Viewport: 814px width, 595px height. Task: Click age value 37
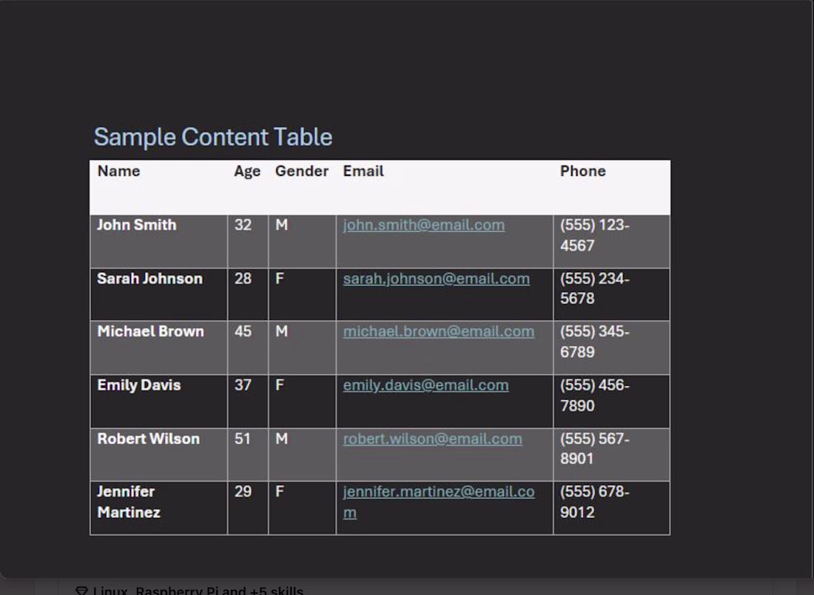click(x=243, y=385)
